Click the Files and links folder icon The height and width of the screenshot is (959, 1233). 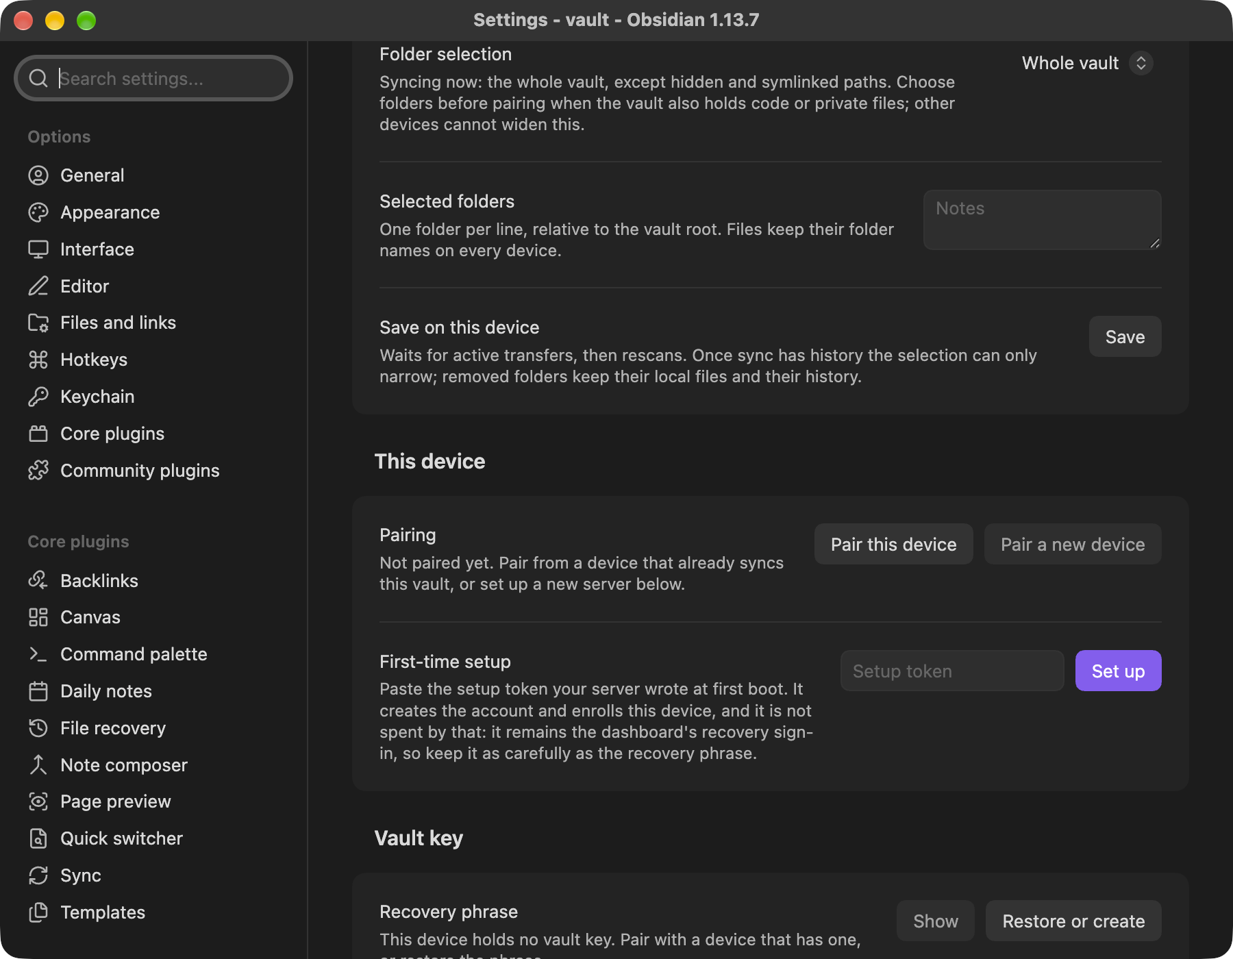[38, 323]
